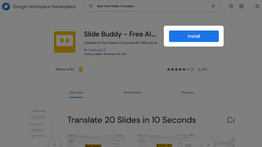Open the Google apps grid
Screen dimensions: 262x147
[x=257, y=6]
